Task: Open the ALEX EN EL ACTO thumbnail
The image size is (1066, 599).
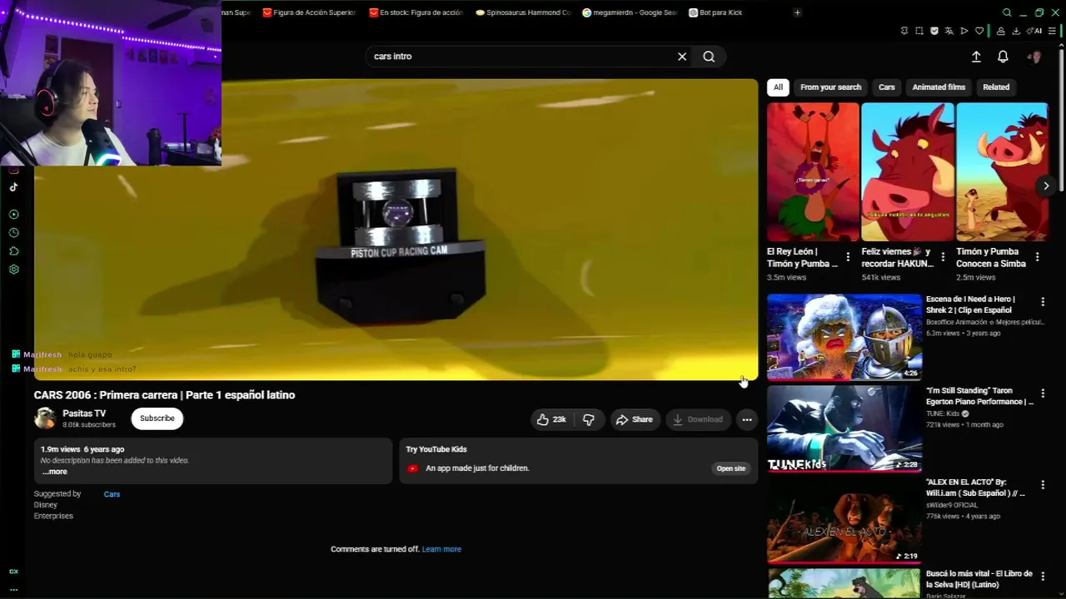Action: (x=844, y=520)
